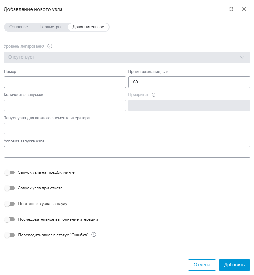Show info for Переводить заказ в статус "Ошибка"
This screenshot has height=275, width=254.
(94, 235)
